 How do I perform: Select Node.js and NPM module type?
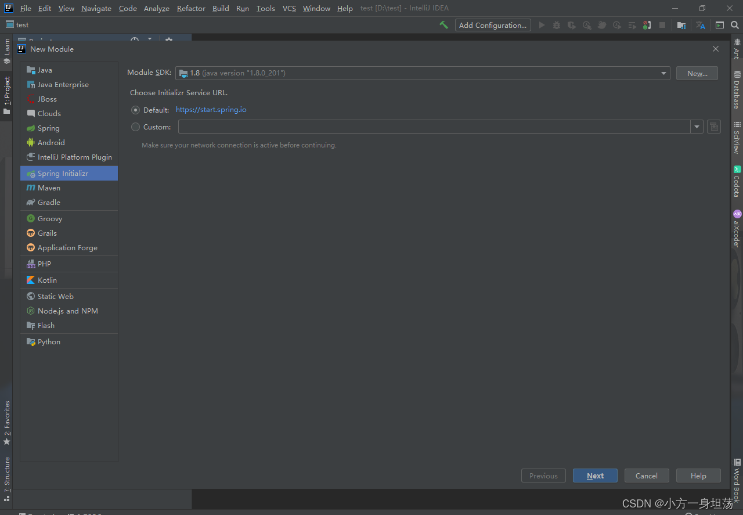(x=69, y=311)
